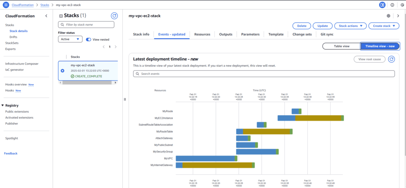This screenshot has height=188, width=406.
Task: Open IaC generator link
Action: pos(14,70)
